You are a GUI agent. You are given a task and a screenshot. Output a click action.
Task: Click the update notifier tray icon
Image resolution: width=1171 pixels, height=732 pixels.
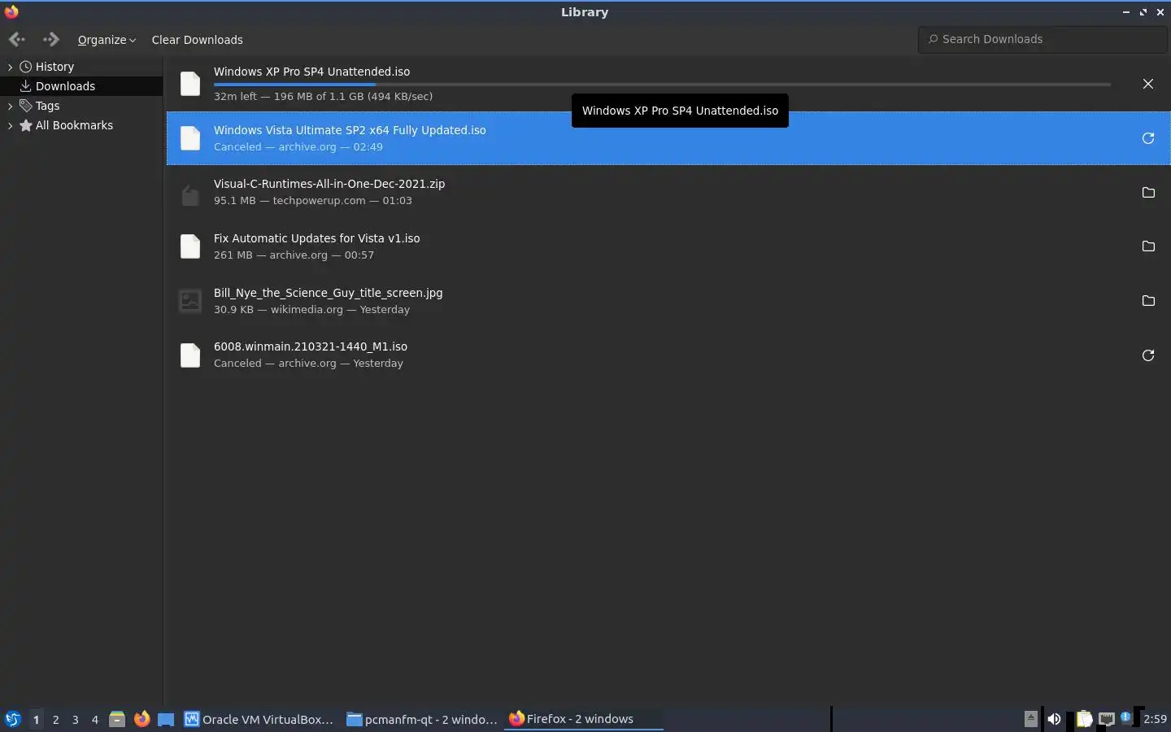pos(1126,717)
